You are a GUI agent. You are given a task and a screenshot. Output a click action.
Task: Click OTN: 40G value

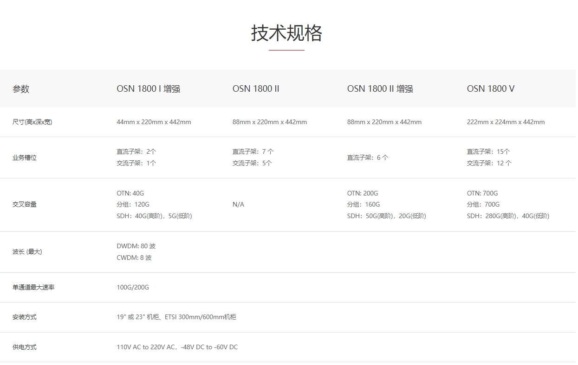(x=130, y=193)
